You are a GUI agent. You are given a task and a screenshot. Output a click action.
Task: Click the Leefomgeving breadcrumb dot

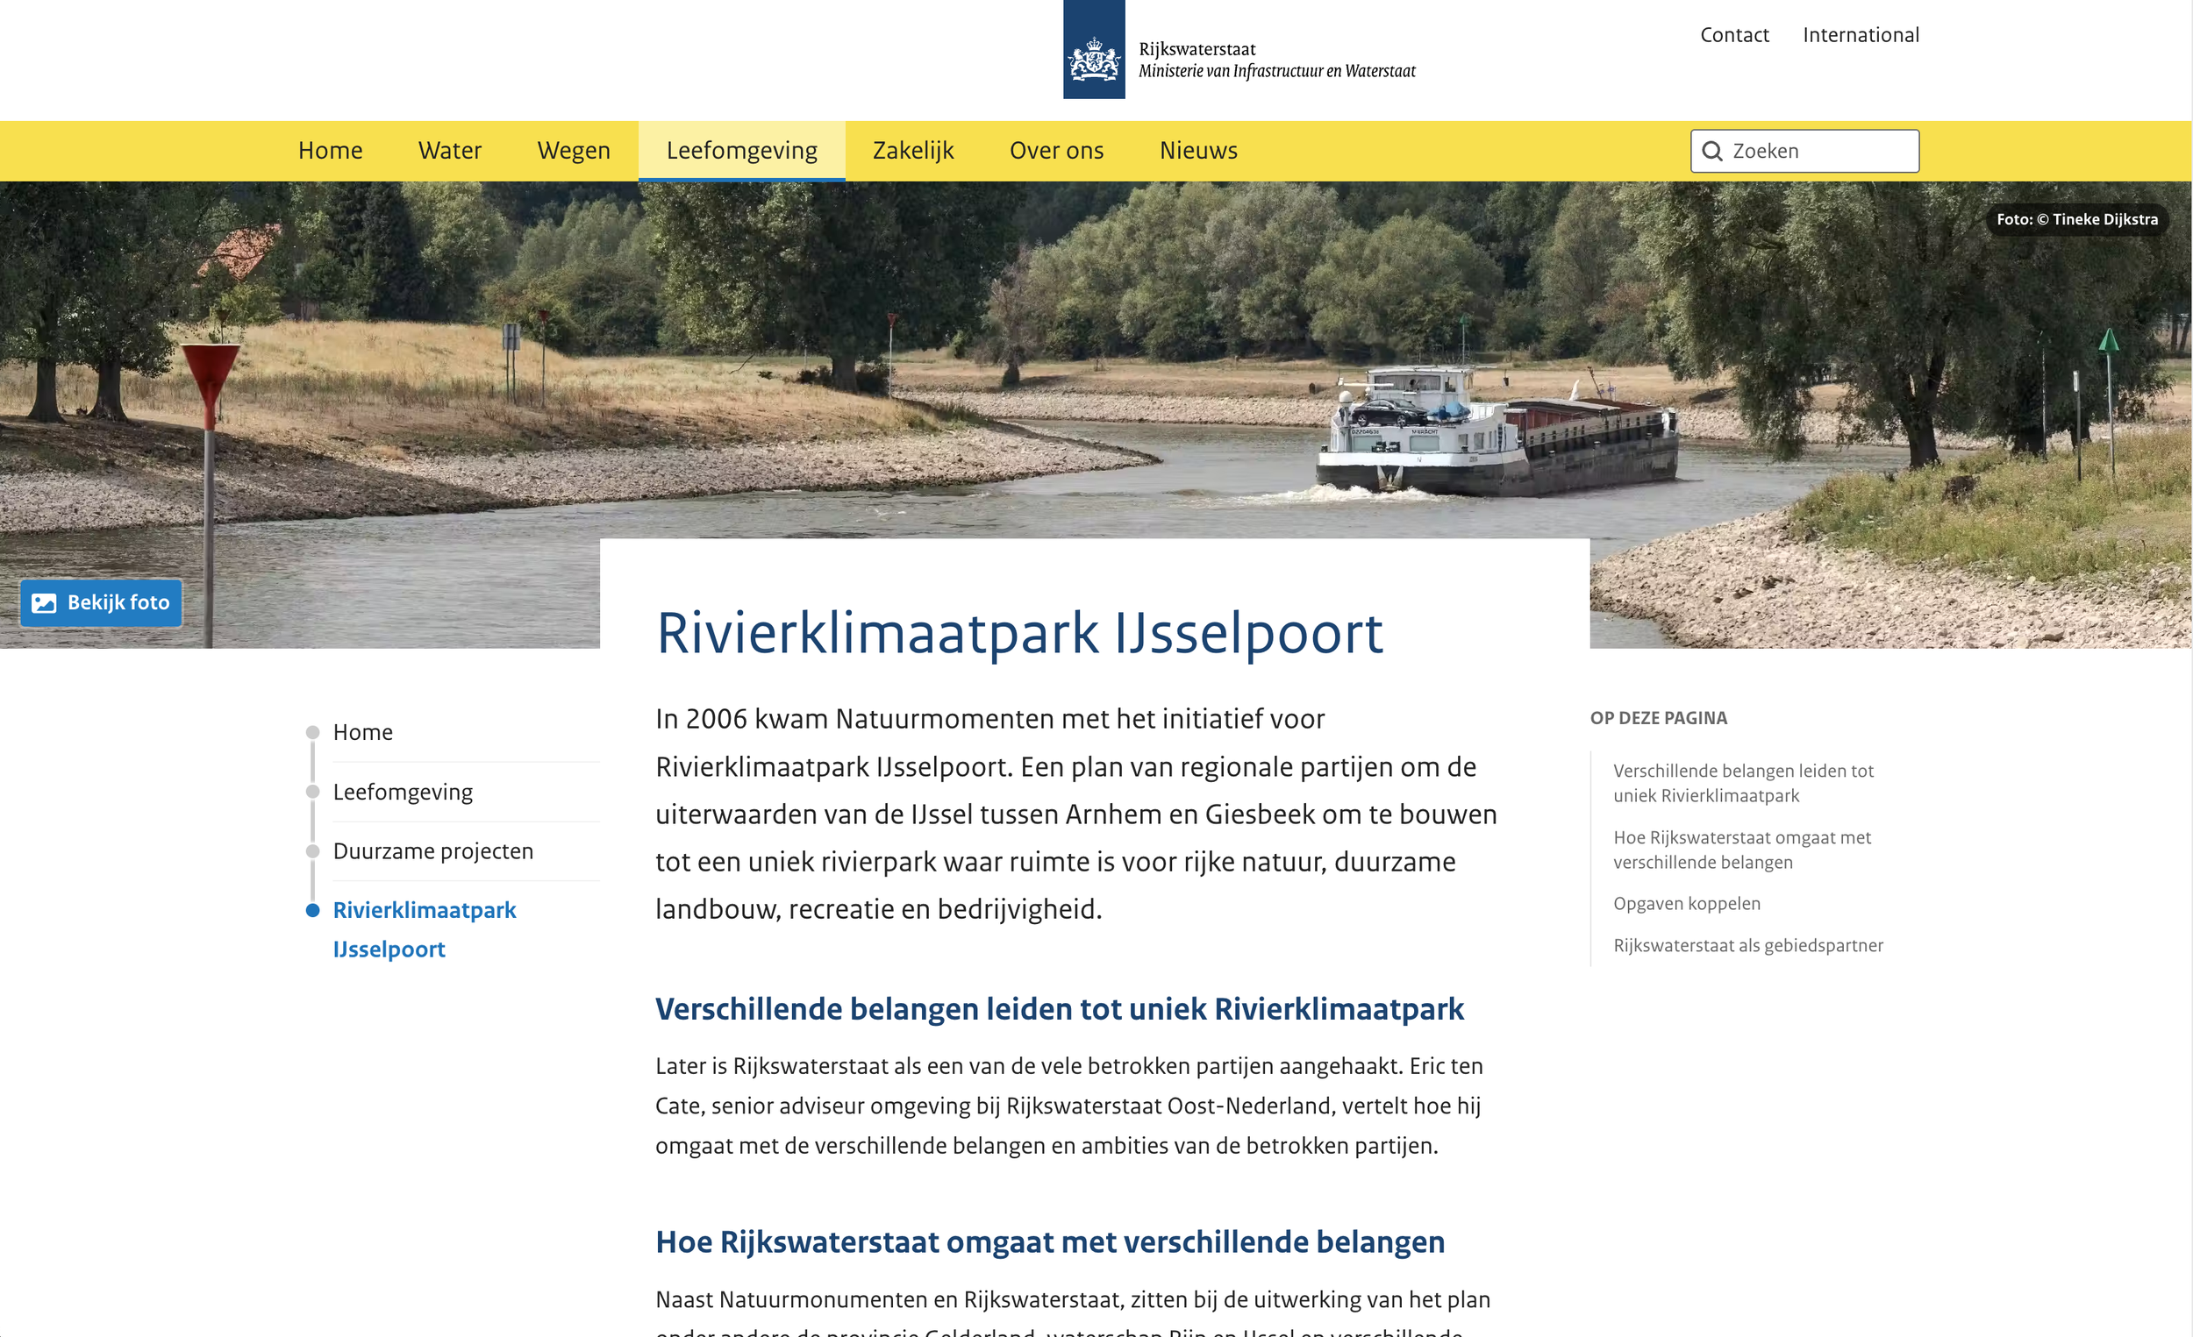[x=311, y=791]
